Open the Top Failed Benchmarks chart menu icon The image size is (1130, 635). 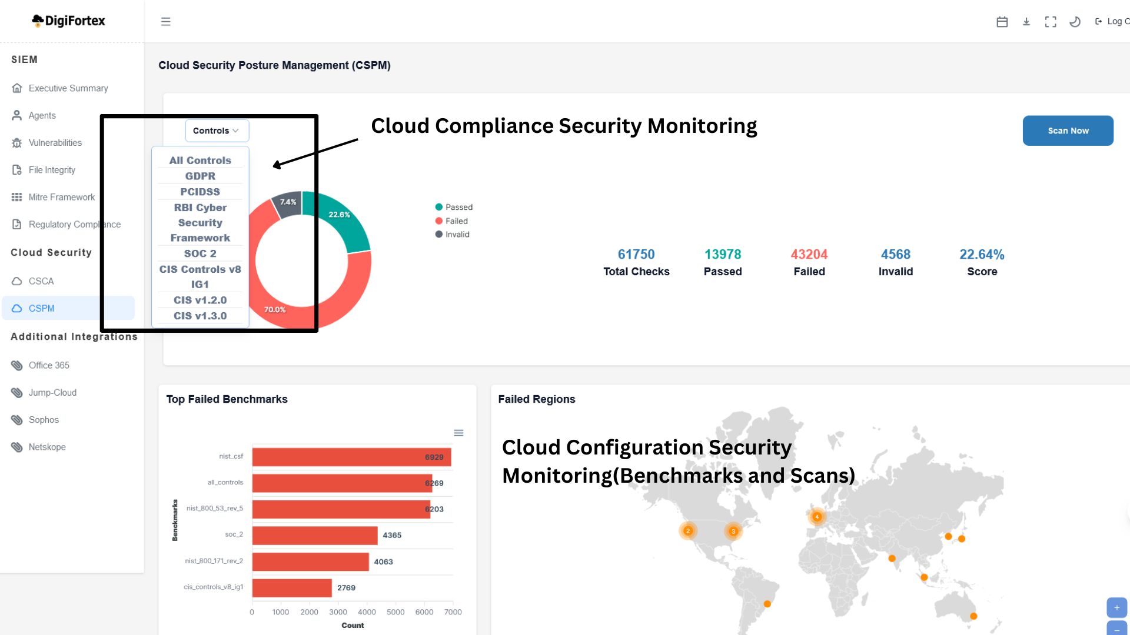point(458,433)
